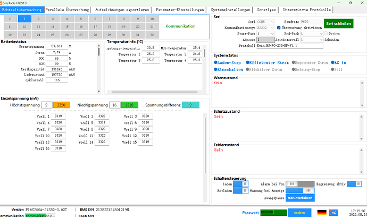Click the Laden-Stop status indicator
Screen dimensions: 367x217
227,63
